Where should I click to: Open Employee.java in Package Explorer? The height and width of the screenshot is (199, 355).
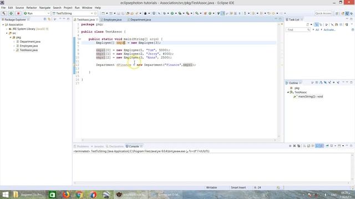pos(28,46)
